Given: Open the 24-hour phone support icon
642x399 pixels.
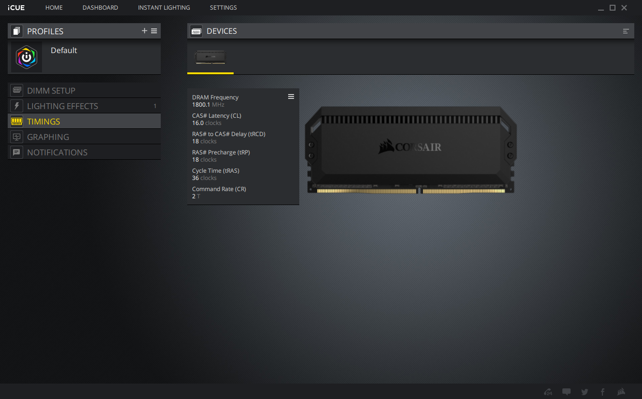Looking at the screenshot, I should [x=548, y=392].
